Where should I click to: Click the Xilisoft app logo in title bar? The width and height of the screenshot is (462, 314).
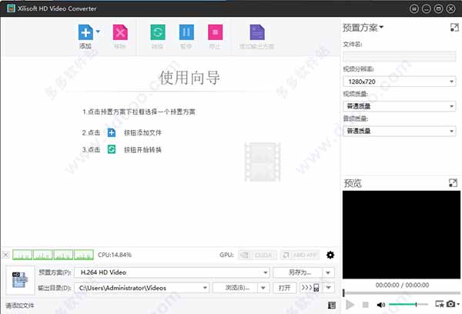coord(11,8)
